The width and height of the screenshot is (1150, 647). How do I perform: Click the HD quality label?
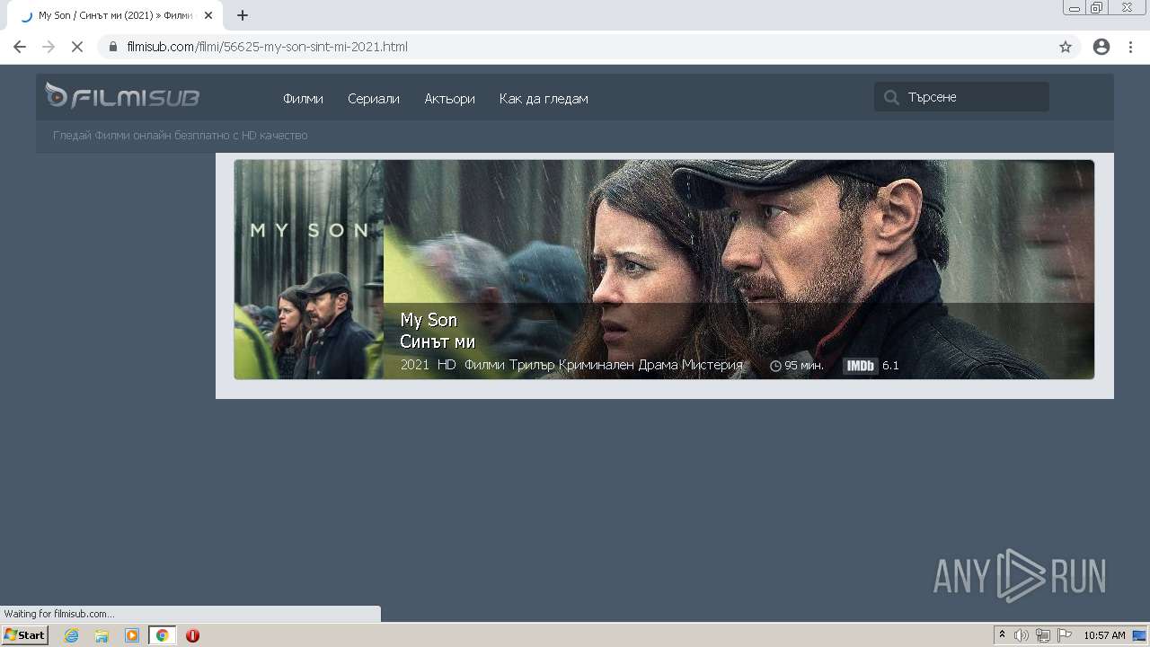click(x=447, y=365)
